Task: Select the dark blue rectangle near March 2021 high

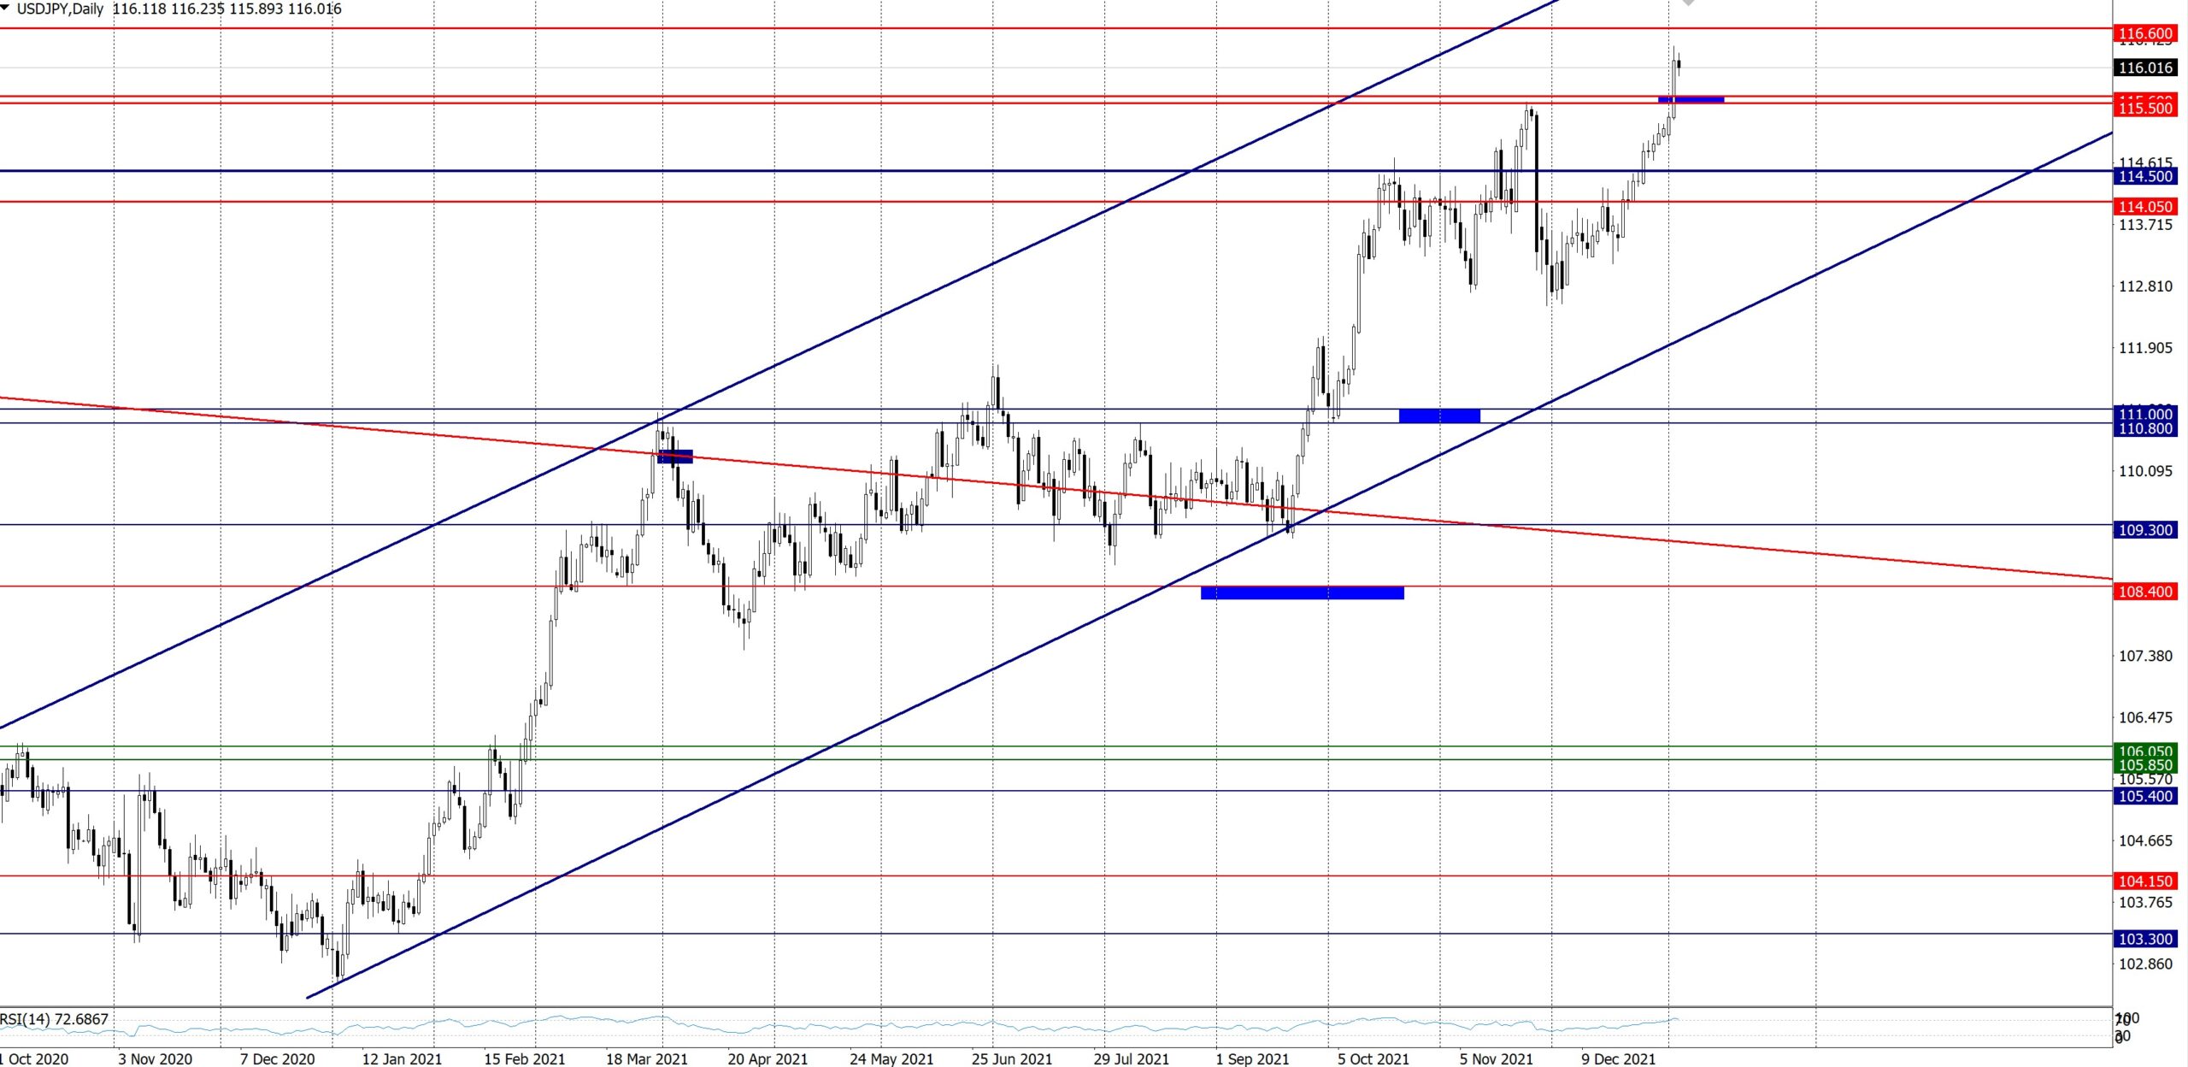Action: click(x=675, y=457)
